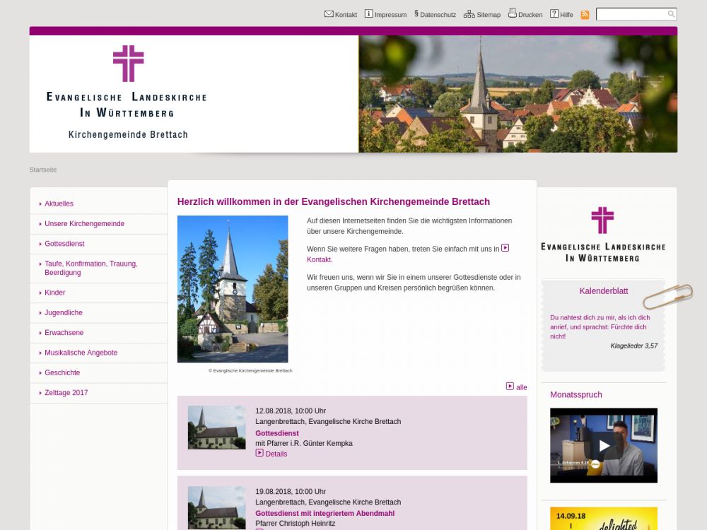Select Zelttage 2017 from the sidebar

(x=66, y=393)
